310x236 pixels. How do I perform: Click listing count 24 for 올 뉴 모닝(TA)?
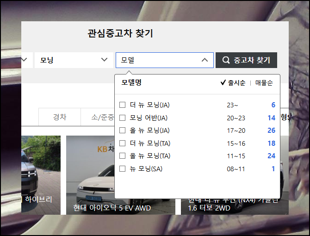[272, 156]
